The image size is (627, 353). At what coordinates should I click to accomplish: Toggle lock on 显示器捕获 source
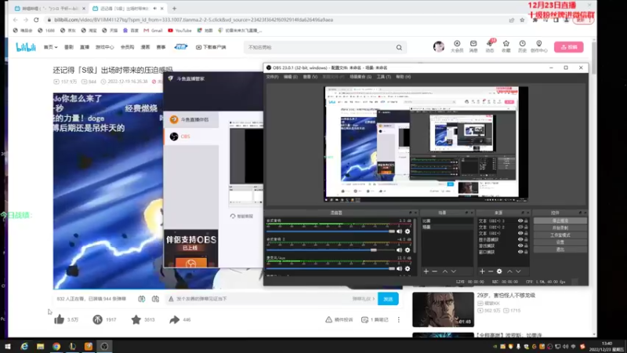point(526,239)
